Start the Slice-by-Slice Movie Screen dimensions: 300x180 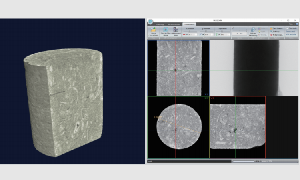point(165,30)
